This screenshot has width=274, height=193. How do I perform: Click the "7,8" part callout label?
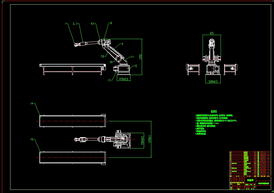pyautogui.click(x=102, y=56)
